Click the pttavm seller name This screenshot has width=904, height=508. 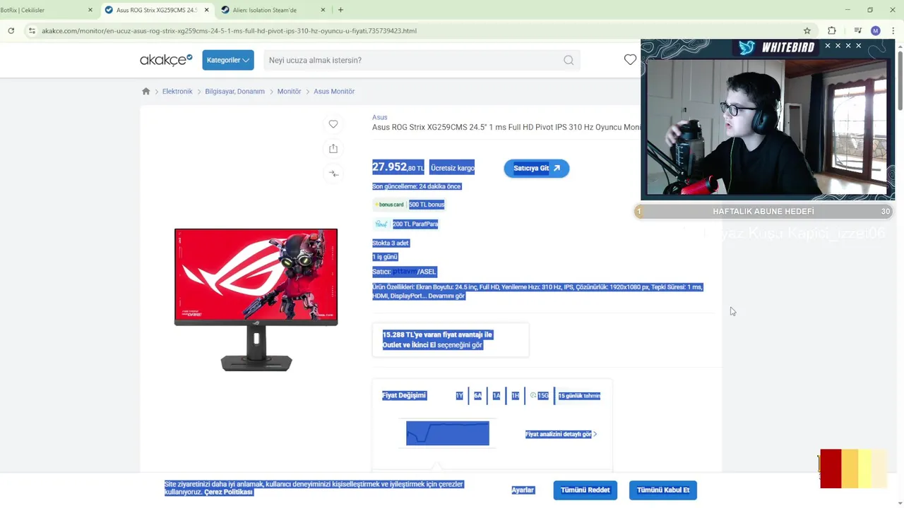pos(405,272)
